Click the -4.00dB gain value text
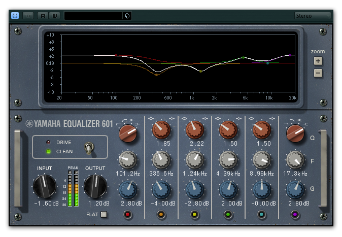Image resolution: width=342 pixels, height=237 pixels. tap(163, 204)
